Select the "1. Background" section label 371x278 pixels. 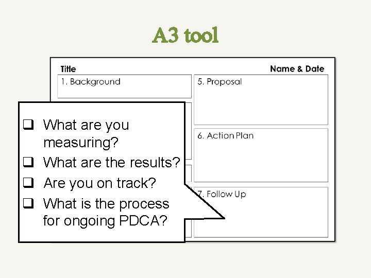[x=90, y=81]
